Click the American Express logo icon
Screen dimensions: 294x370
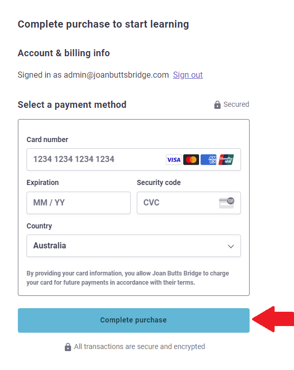[x=209, y=160]
